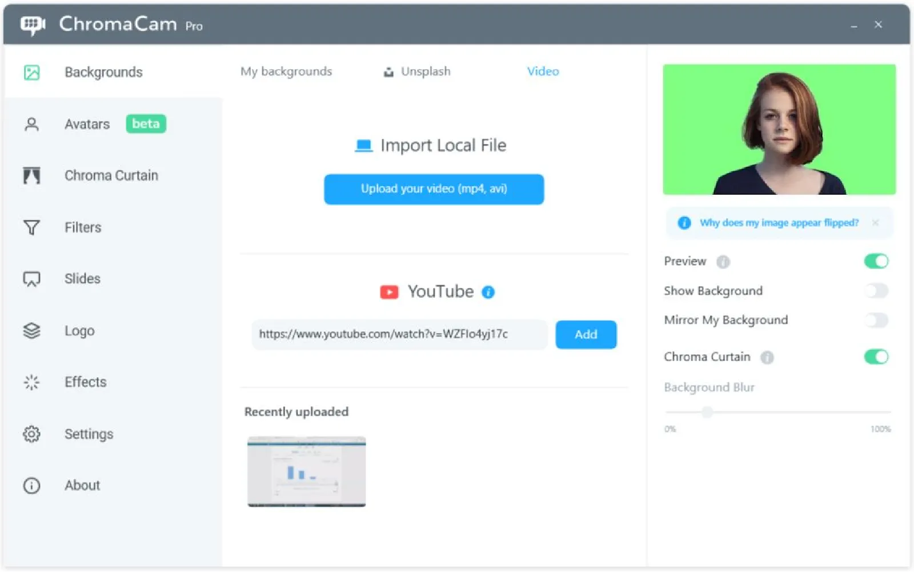This screenshot has width=914, height=572.
Task: Click the Unsplash camera icon
Action: (x=388, y=72)
